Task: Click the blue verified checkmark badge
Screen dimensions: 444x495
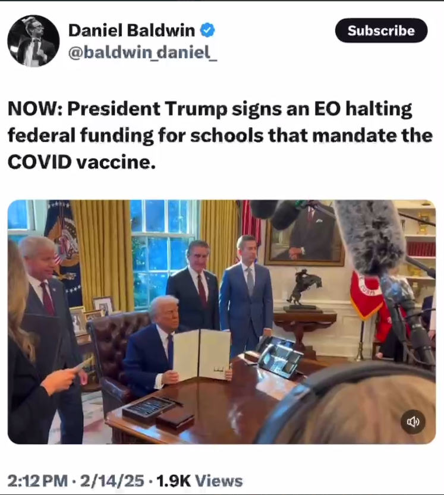Action: [208, 30]
